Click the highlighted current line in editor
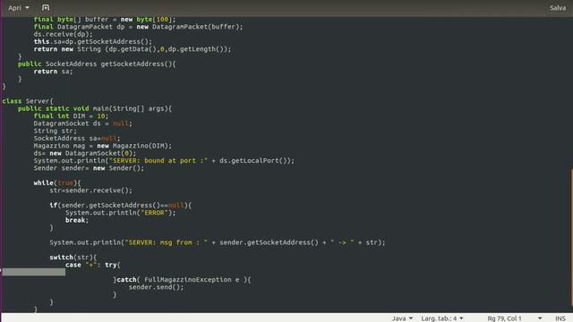 coord(34,272)
